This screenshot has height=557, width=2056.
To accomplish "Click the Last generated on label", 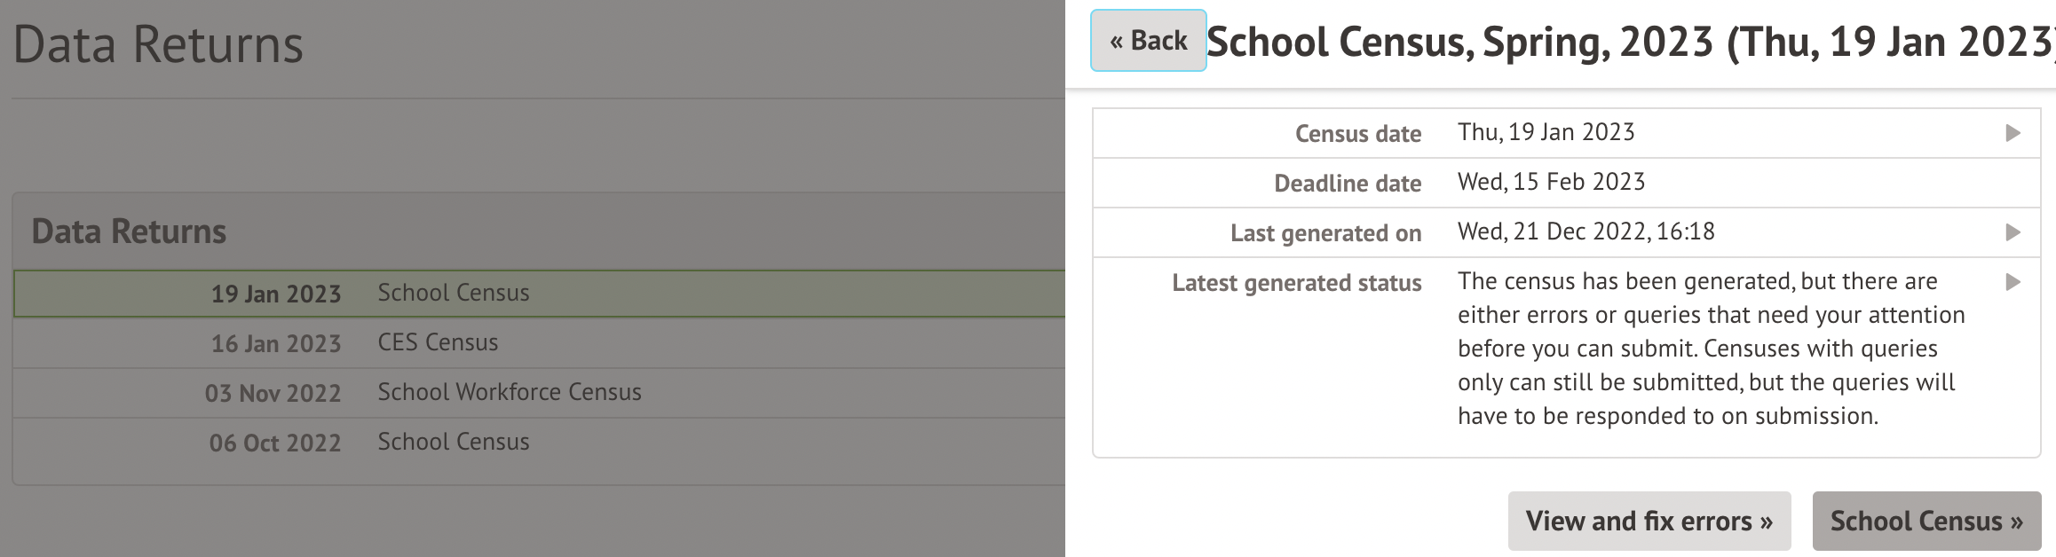I will coord(1325,233).
